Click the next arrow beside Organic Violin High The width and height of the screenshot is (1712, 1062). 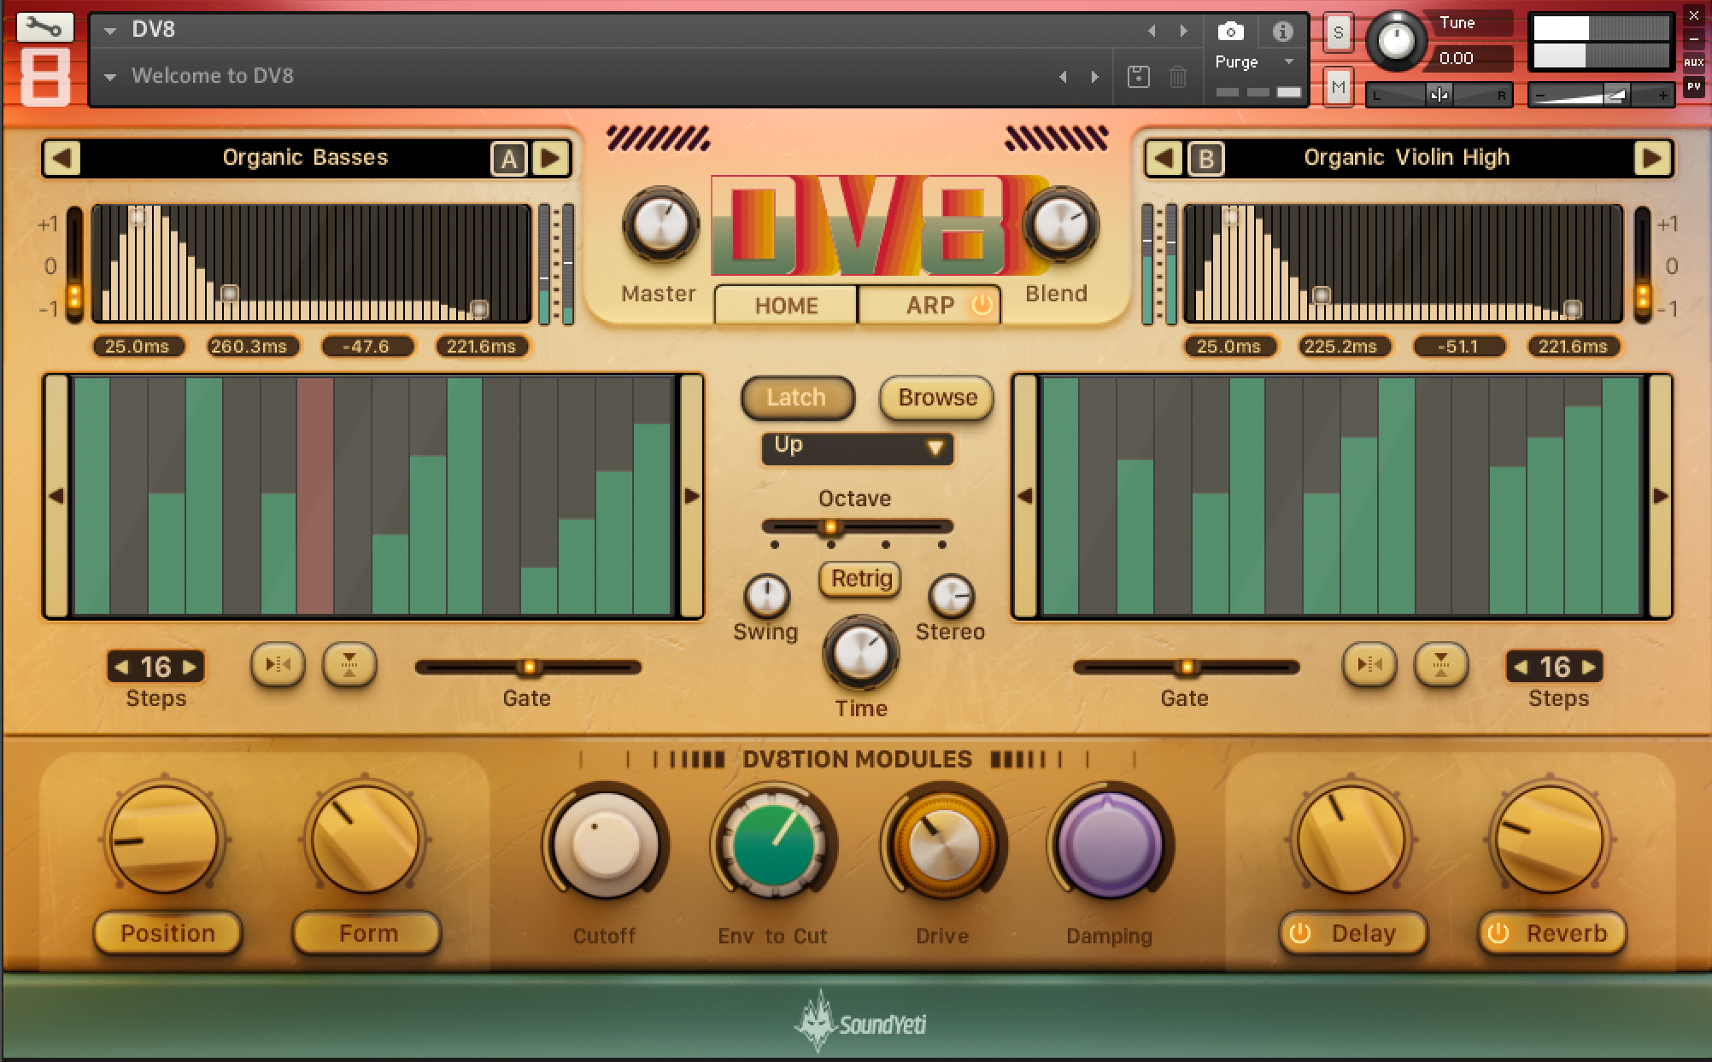1650,157
